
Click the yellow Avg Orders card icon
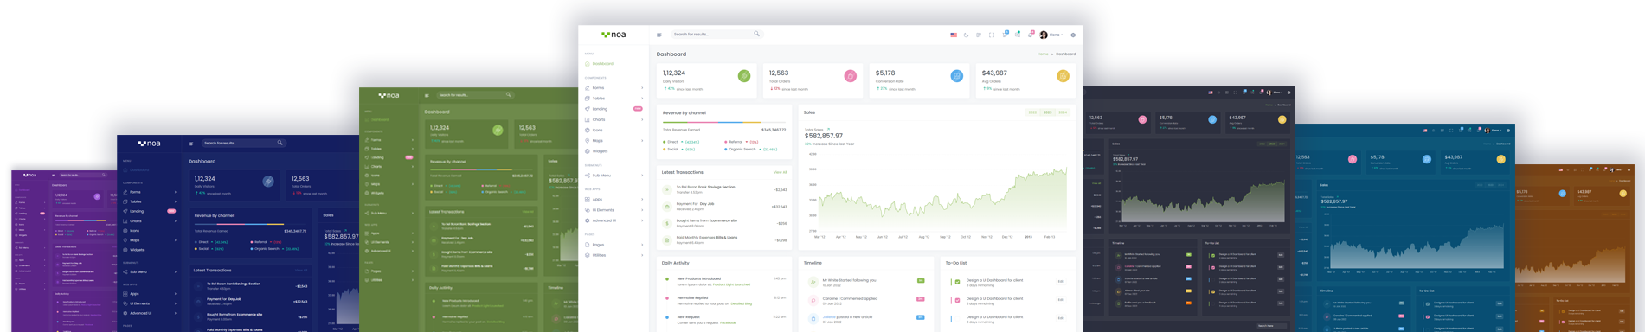pos(1063,76)
